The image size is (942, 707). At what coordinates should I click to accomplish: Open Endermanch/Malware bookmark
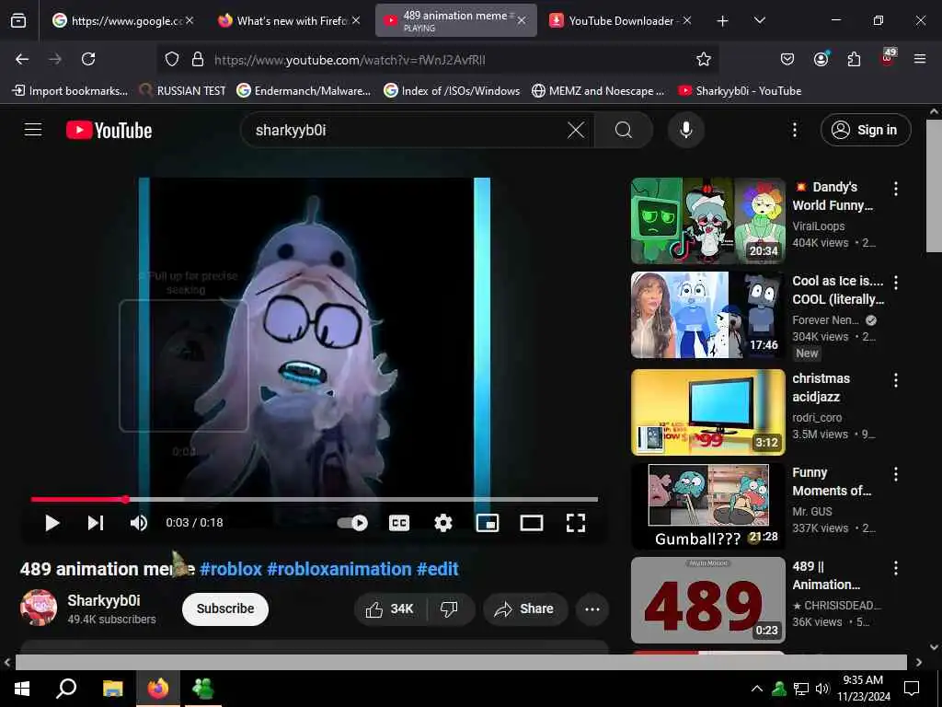point(304,91)
